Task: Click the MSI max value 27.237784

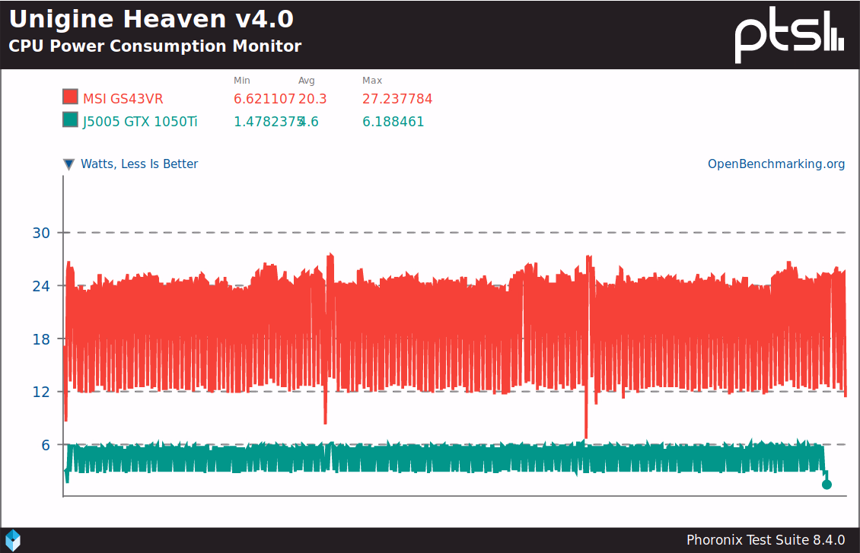Action: [397, 99]
